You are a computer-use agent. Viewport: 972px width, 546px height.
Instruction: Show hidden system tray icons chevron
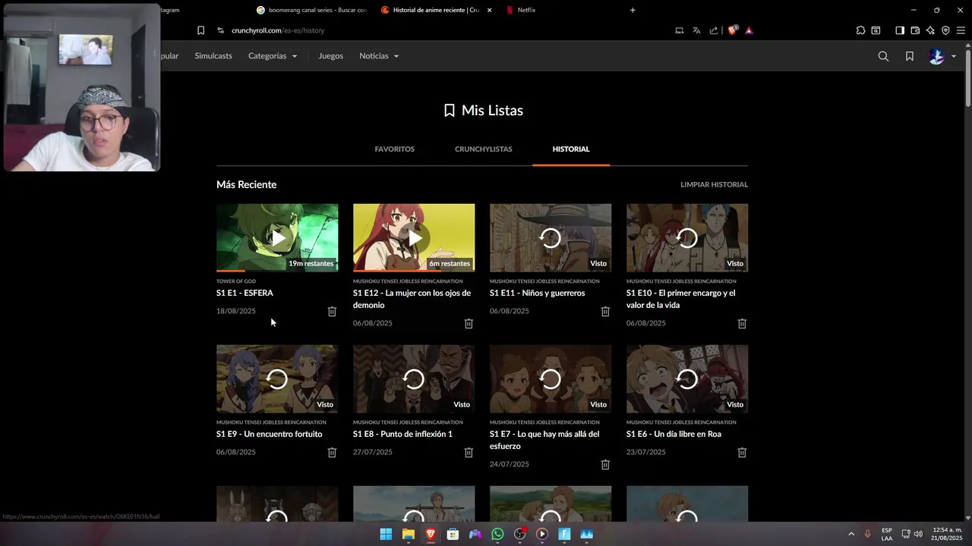coord(851,534)
